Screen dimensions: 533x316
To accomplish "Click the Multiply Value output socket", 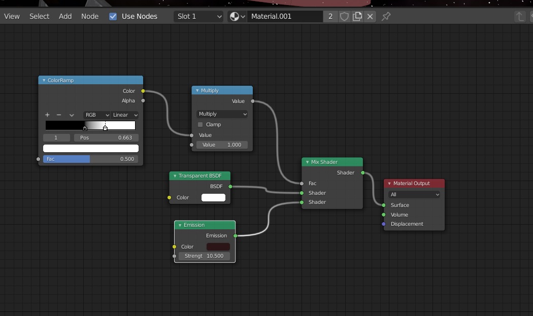I will [x=253, y=101].
